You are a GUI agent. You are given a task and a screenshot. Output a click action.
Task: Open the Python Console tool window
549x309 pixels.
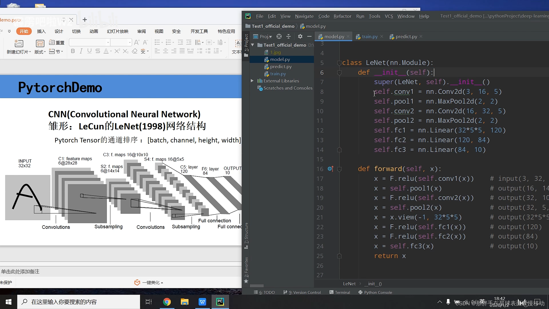[375, 292]
